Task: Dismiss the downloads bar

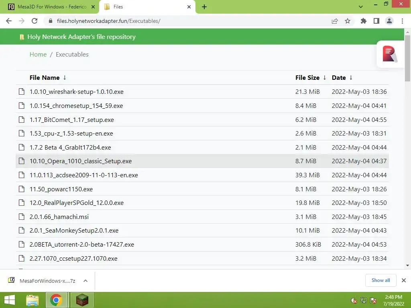Action: [x=404, y=280]
